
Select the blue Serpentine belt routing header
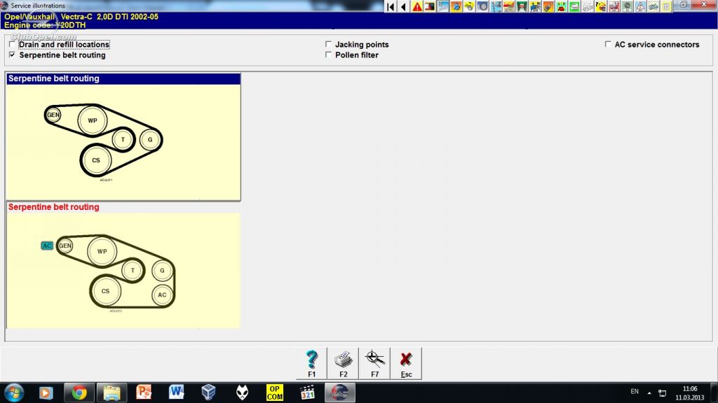[123, 78]
